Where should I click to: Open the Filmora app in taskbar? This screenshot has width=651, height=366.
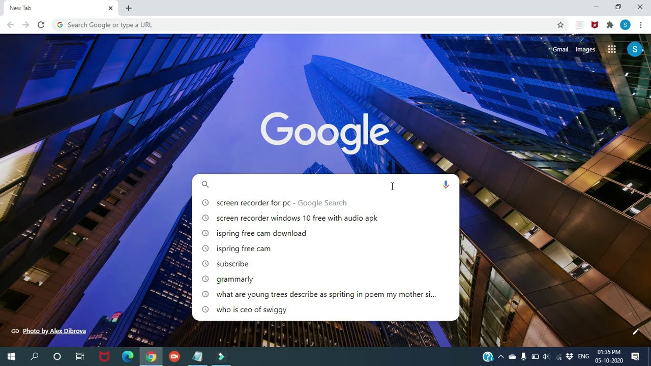(221, 356)
